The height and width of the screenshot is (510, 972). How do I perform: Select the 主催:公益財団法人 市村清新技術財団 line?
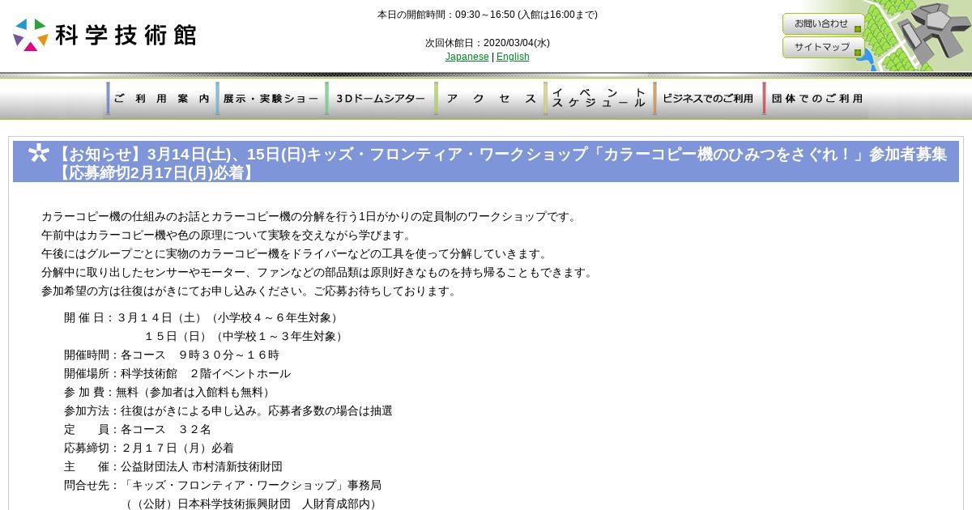173,466
